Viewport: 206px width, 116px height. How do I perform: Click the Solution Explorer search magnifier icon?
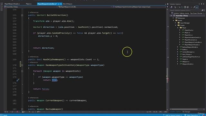pyautogui.click(x=202, y=10)
